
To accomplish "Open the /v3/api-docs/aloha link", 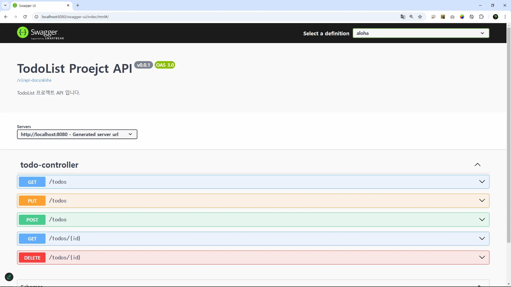I will 34,80.
